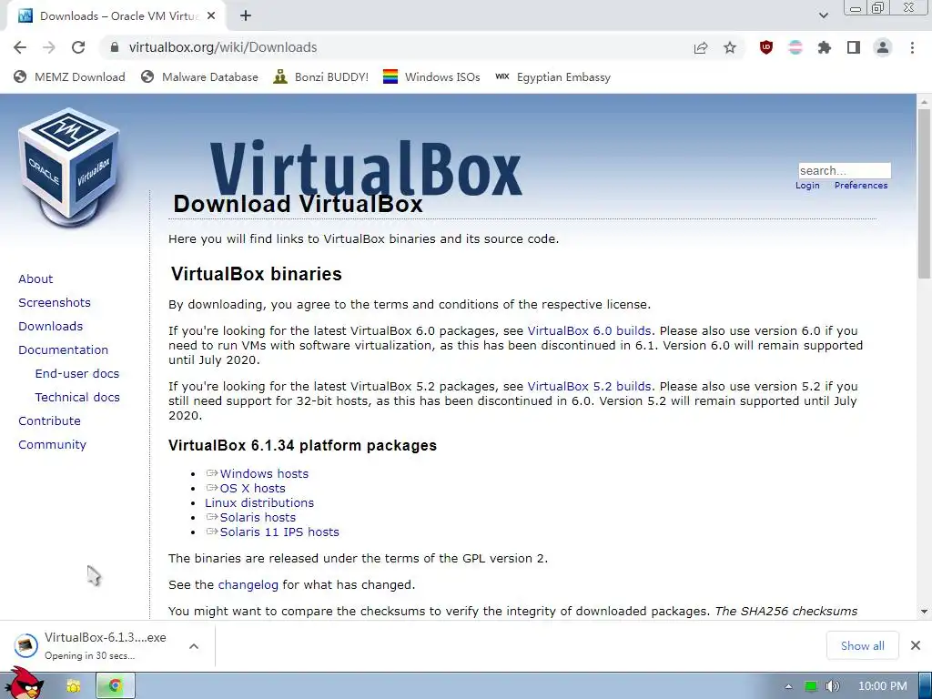Open the Chrome profile avatar
Screen dimensions: 932x699
[883, 47]
